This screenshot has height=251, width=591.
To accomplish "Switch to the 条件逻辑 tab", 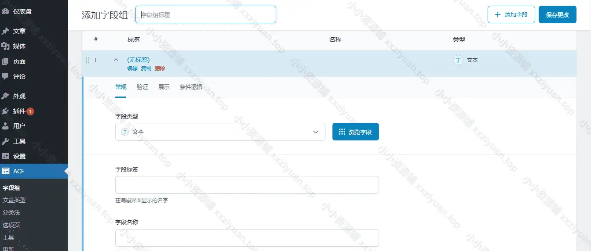I will 191,87.
